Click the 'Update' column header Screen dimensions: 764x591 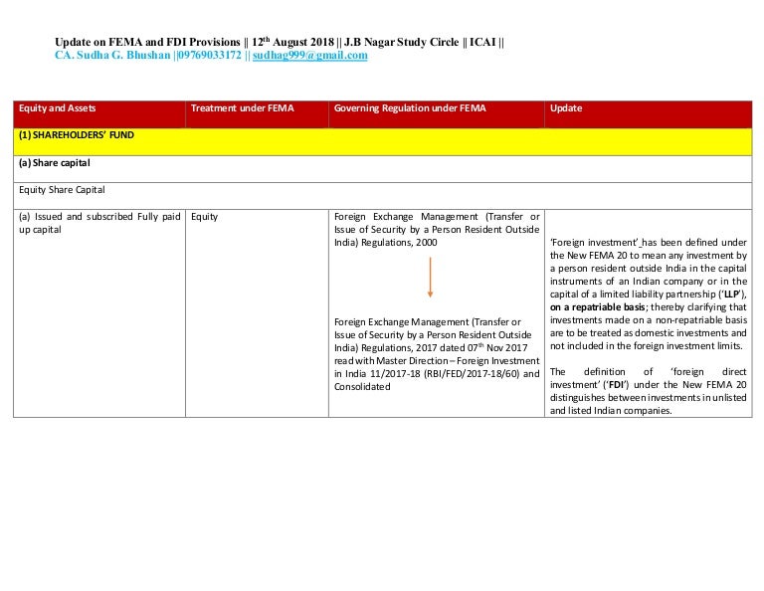pyautogui.click(x=566, y=107)
